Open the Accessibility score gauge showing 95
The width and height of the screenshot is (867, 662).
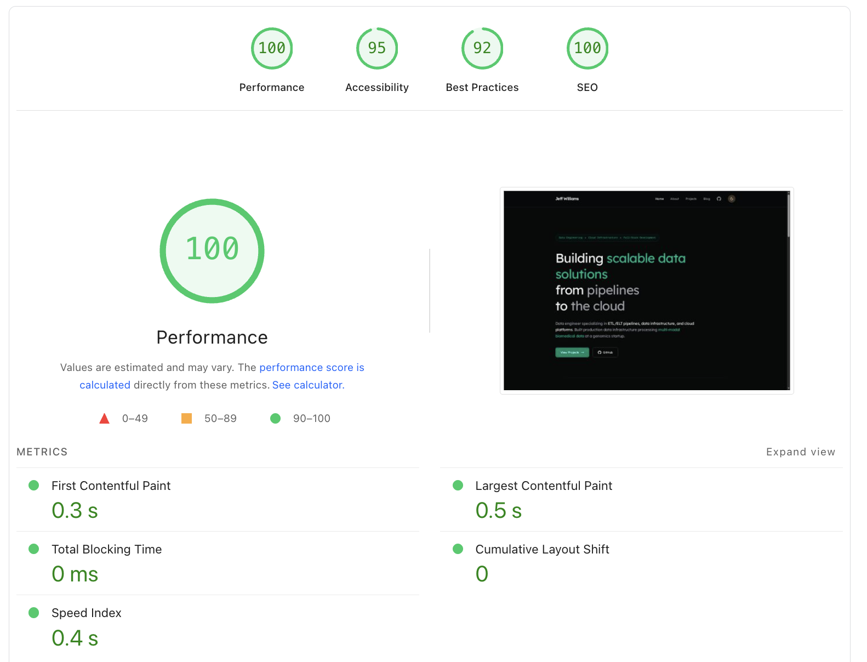377,48
